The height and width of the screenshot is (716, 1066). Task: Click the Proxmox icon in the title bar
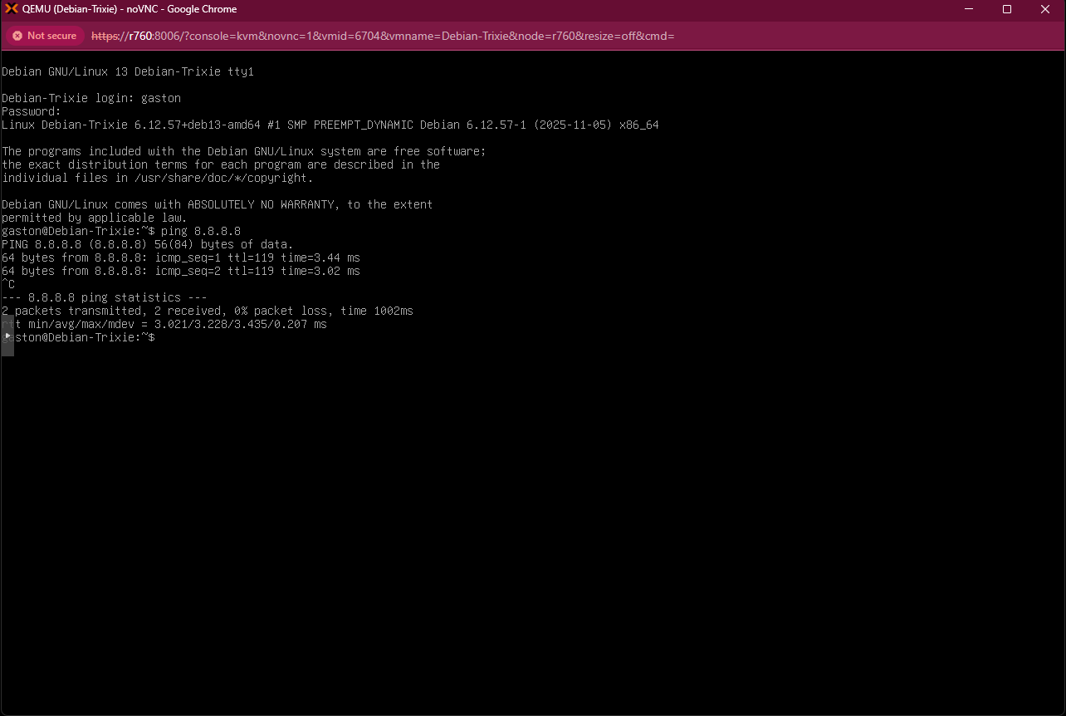[x=12, y=9]
